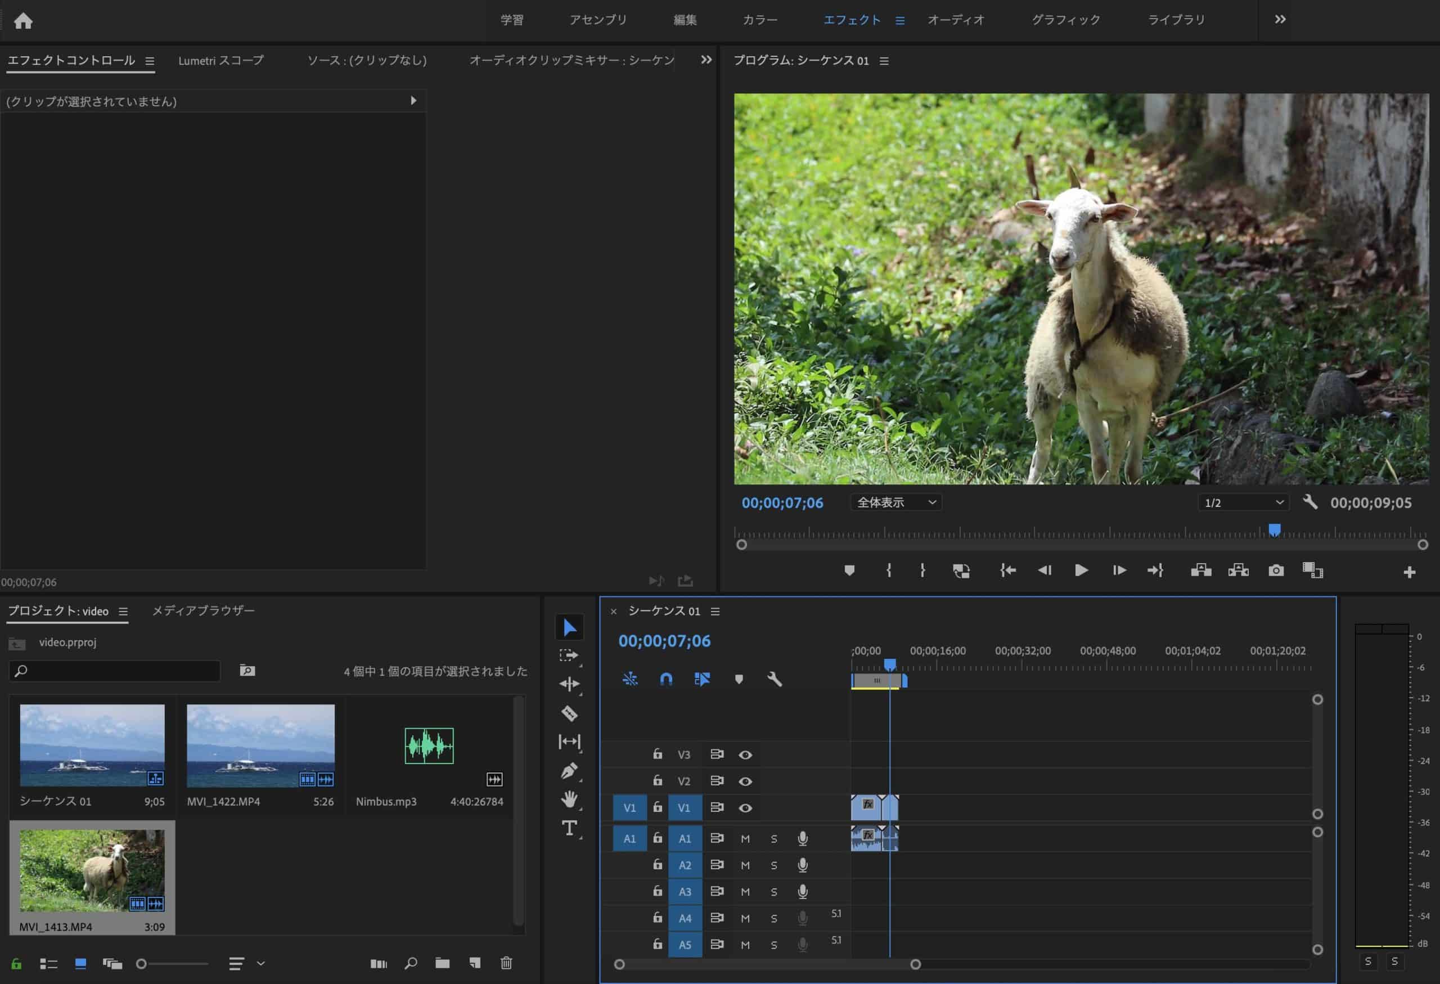Select the Track Select Forward tool
1440x984 pixels.
tap(568, 655)
